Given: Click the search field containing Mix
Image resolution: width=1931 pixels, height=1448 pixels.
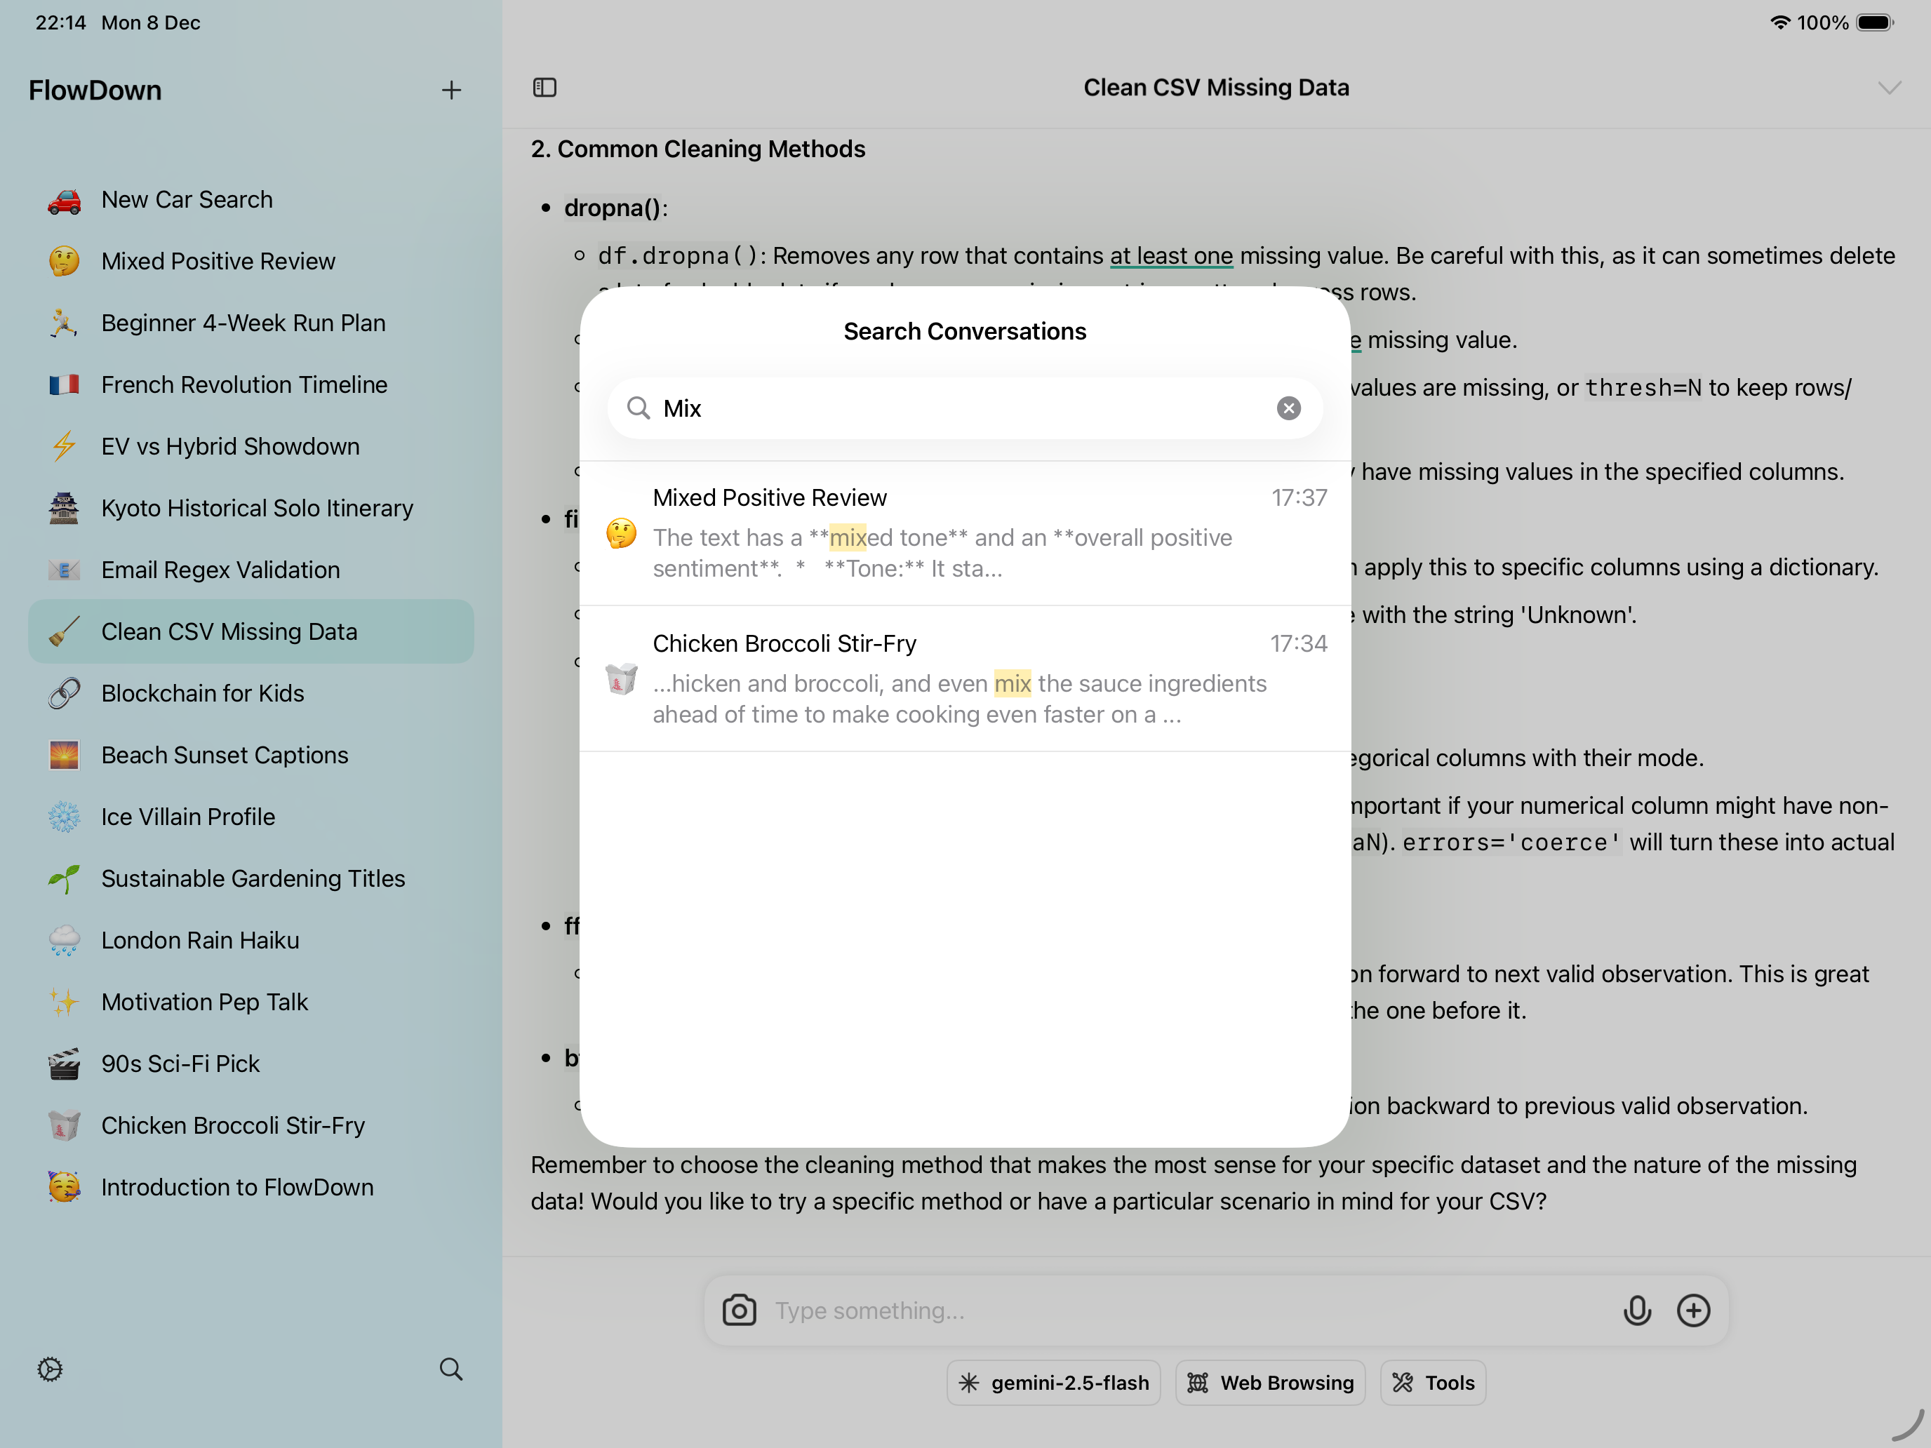Looking at the screenshot, I should 965,408.
